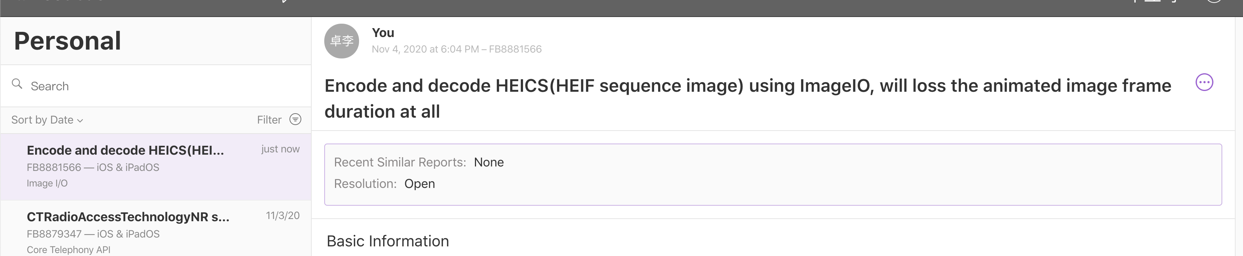1243x256 pixels.
Task: Collapse the chevron beside Sort by Date
Action: pyautogui.click(x=80, y=121)
